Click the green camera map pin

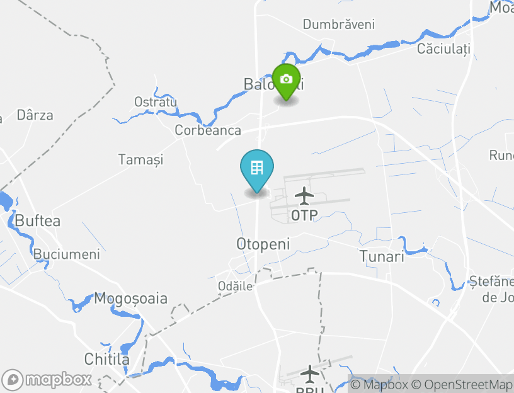click(x=286, y=82)
